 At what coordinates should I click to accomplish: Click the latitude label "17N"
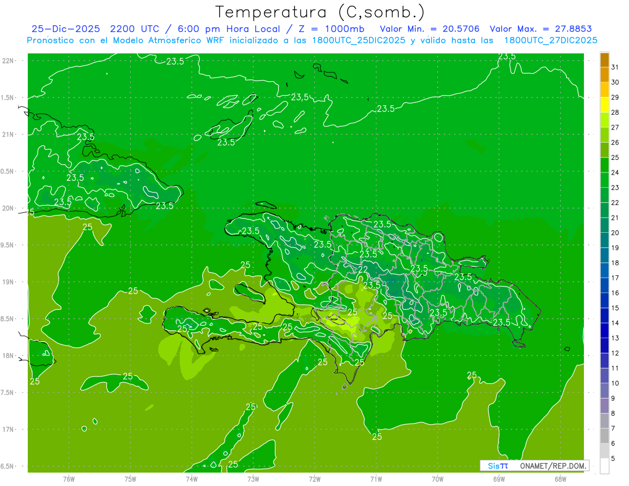pos(8,429)
